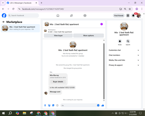Viewport: 145px width, 116px height.
Task: Click the install app icon in address bar
Action: (x=121, y=9)
